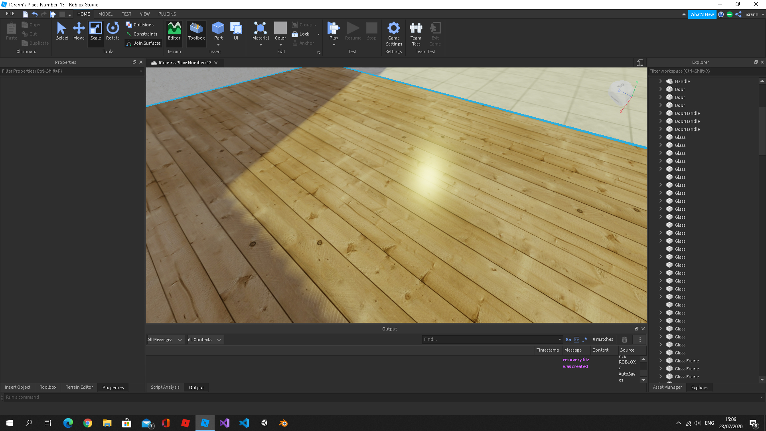Viewport: 766px width, 431px height.
Task: Click the Lock button in Edit group
Action: click(301, 34)
